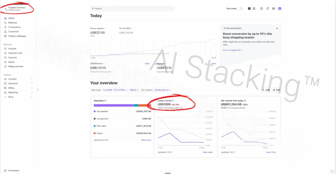Image resolution: width=336 pixels, height=174 pixels.
Task: Change the Weekly interval dropdown
Action: 134,90
